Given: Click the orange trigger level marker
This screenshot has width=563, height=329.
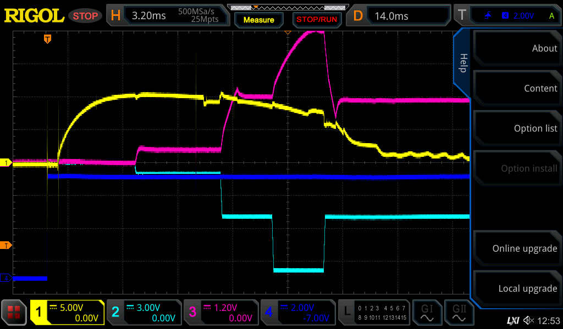Looking at the screenshot, I should coord(6,245).
